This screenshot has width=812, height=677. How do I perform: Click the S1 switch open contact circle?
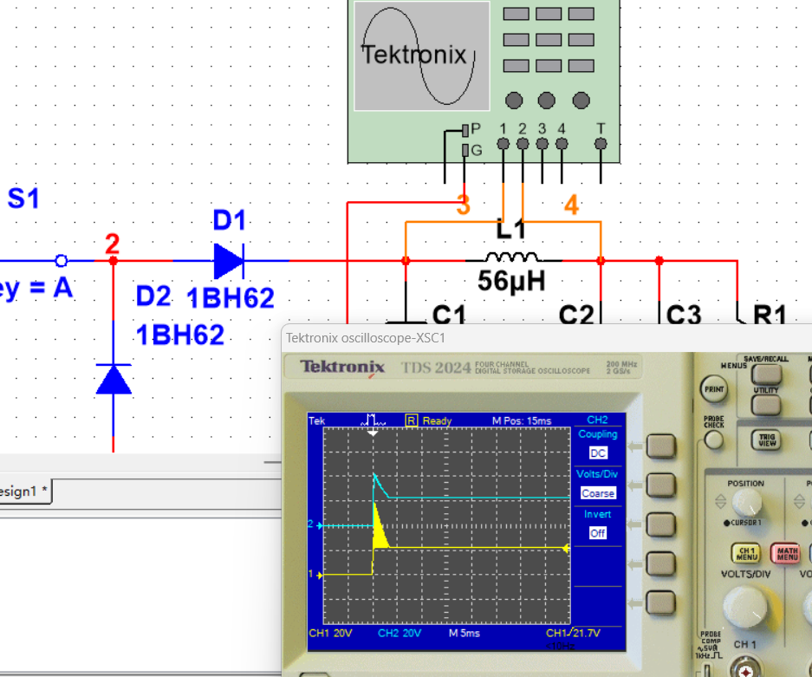click(62, 261)
